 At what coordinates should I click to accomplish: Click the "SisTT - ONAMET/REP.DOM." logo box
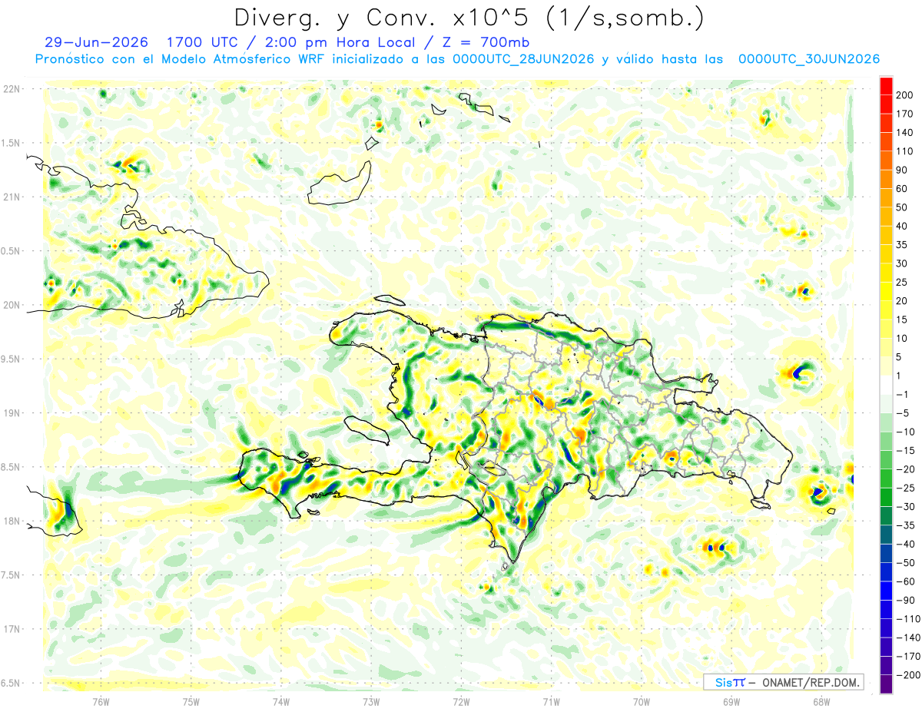point(783,682)
